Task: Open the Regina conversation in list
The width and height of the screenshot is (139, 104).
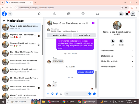Action: click(x=21, y=36)
